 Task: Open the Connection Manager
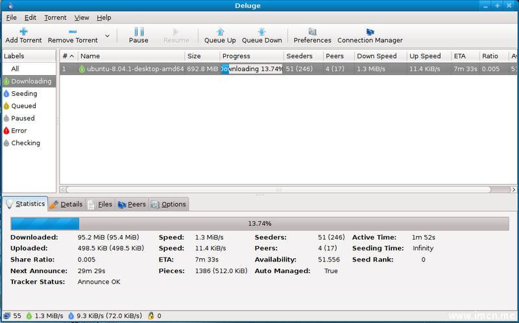[370, 36]
